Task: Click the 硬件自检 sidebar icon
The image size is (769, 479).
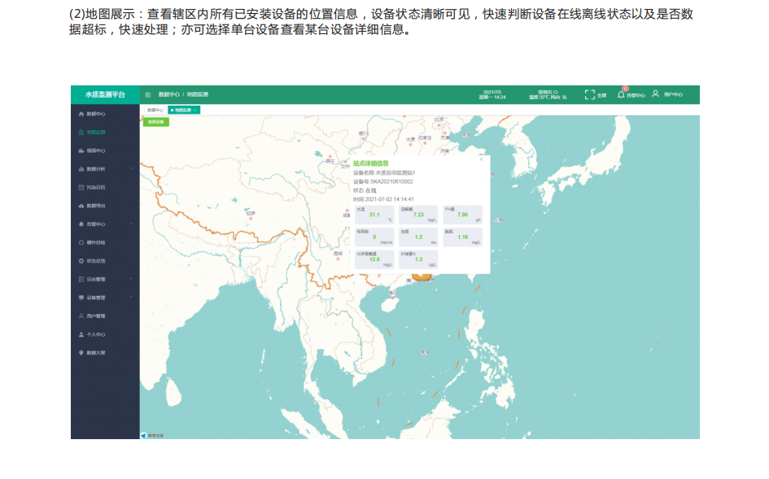Action: point(81,242)
